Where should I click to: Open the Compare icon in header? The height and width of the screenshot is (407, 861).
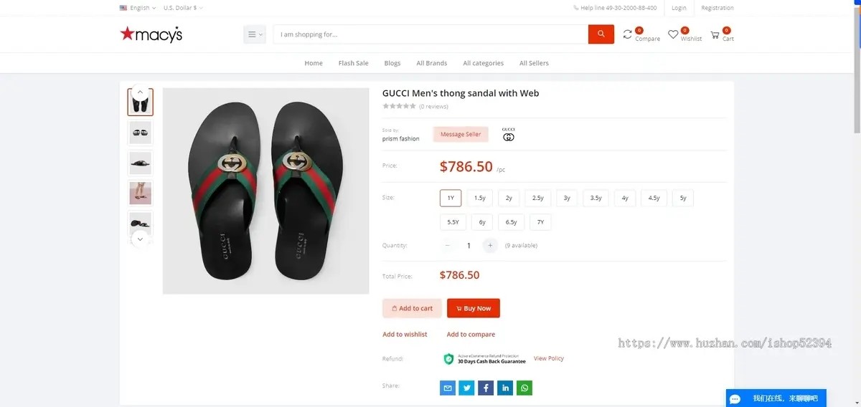tap(629, 34)
